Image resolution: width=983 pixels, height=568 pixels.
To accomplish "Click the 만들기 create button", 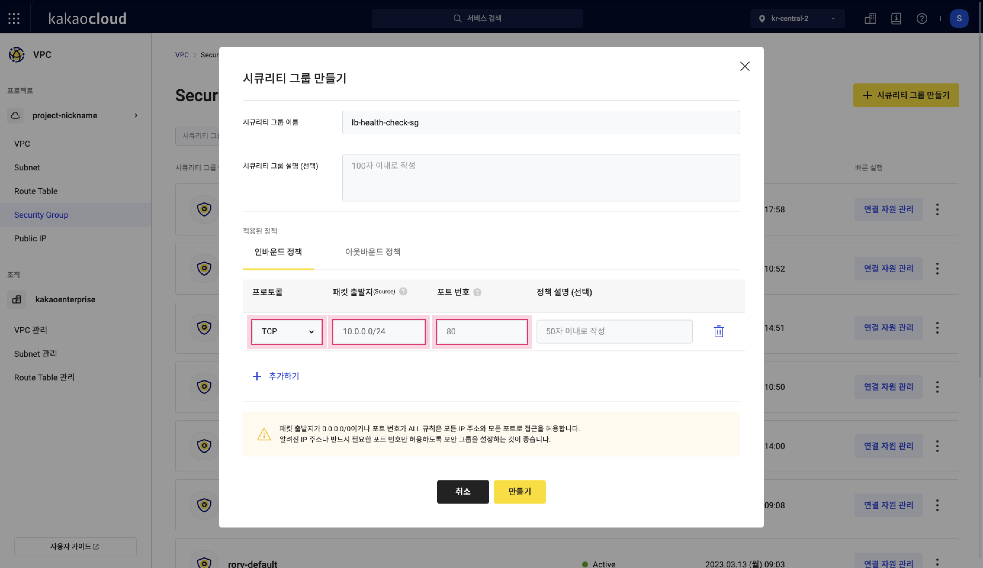I will 520,492.
